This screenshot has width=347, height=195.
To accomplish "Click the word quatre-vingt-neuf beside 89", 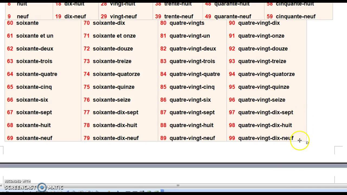I will [192, 138].
